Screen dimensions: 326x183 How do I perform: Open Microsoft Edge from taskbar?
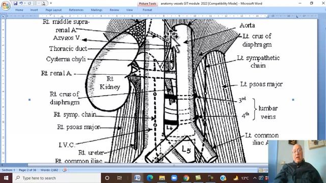click(150, 178)
